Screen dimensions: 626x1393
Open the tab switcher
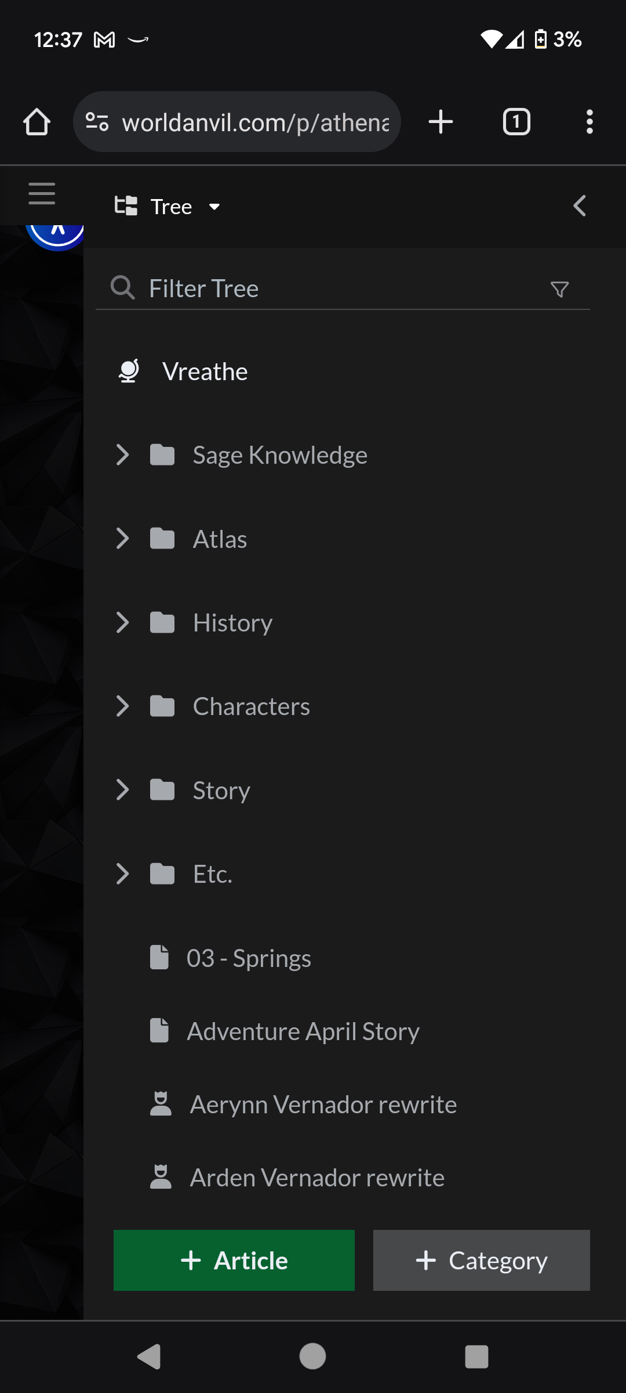pyautogui.click(x=516, y=122)
